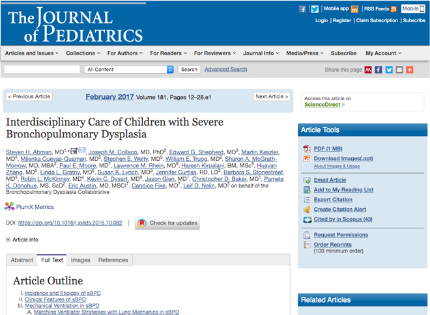Open author Candice Fike link
The height and width of the screenshot is (315, 430).
point(149,185)
